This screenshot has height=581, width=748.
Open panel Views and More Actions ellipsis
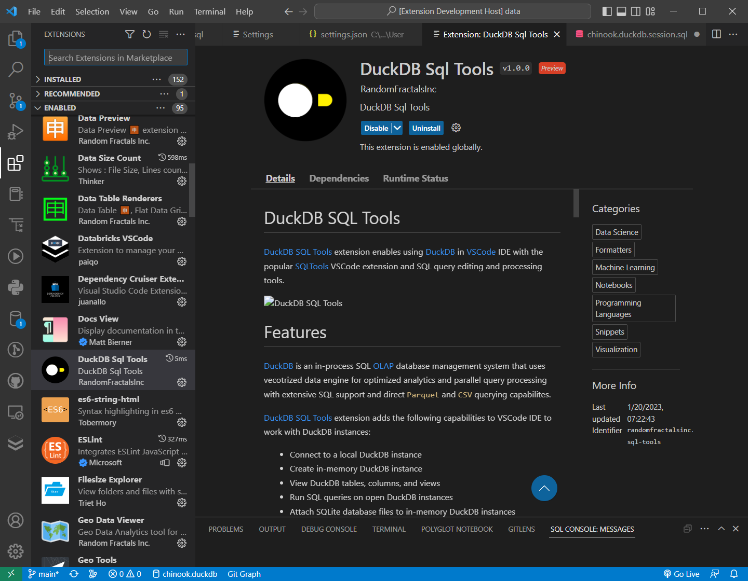click(704, 529)
